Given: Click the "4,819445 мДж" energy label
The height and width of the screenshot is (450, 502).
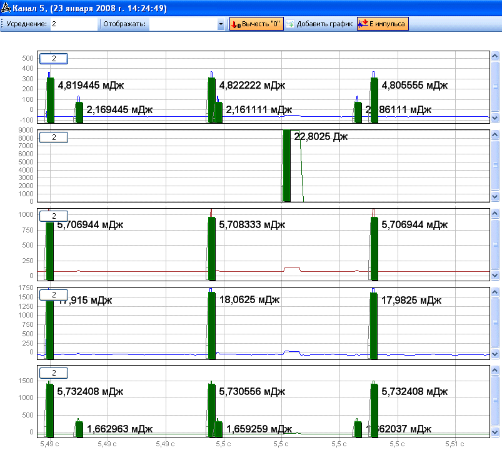Looking at the screenshot, I should [91, 86].
